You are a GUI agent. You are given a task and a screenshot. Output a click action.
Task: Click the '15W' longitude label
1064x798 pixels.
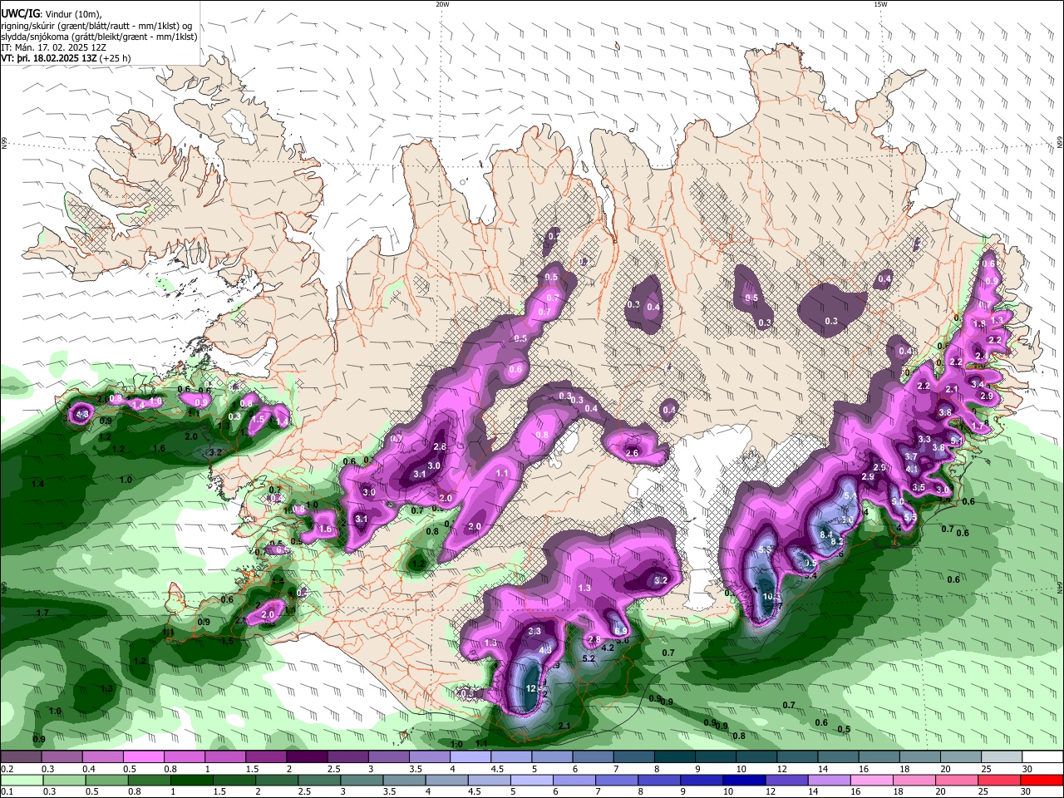(880, 4)
